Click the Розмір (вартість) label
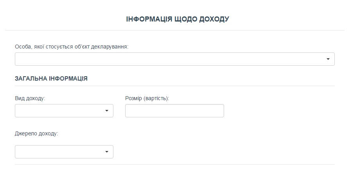Image resolution: width=350 pixels, height=169 pixels. click(147, 97)
